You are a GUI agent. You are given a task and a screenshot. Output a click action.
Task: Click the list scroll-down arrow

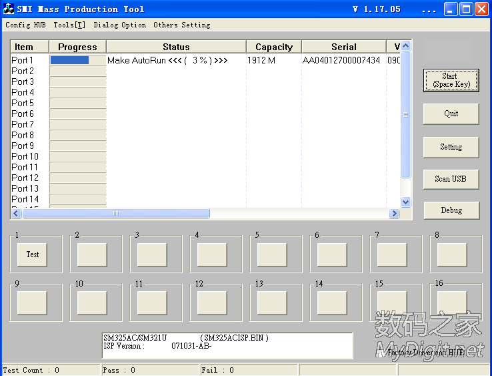tap(406, 202)
